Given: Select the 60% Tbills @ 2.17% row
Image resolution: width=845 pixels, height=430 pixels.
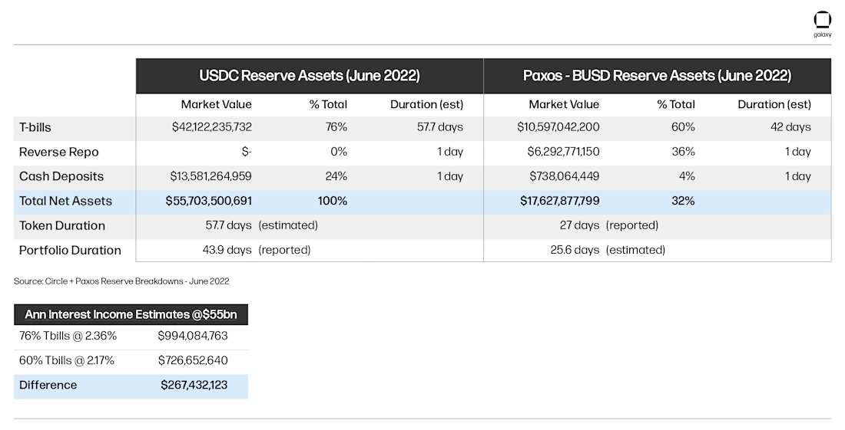Looking at the screenshot, I should (x=67, y=360).
